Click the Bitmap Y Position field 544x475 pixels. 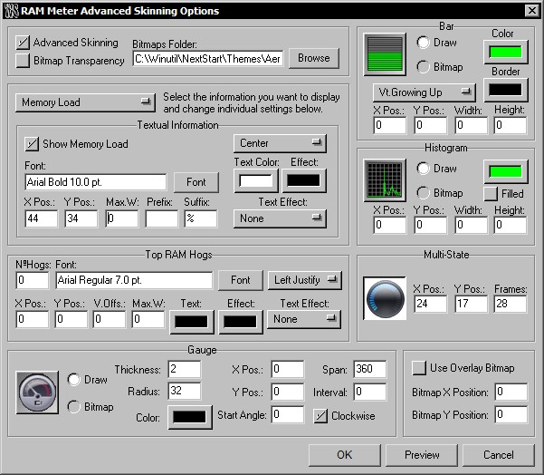click(511, 414)
